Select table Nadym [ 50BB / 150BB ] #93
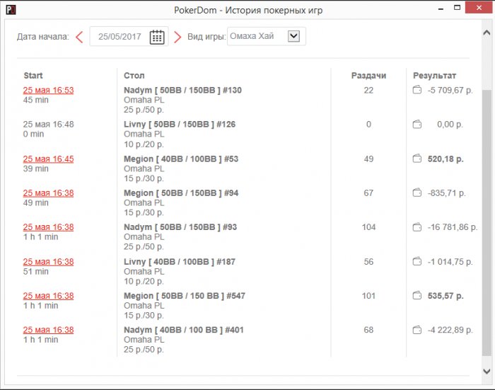The width and height of the screenshot is (495, 390). (x=180, y=227)
